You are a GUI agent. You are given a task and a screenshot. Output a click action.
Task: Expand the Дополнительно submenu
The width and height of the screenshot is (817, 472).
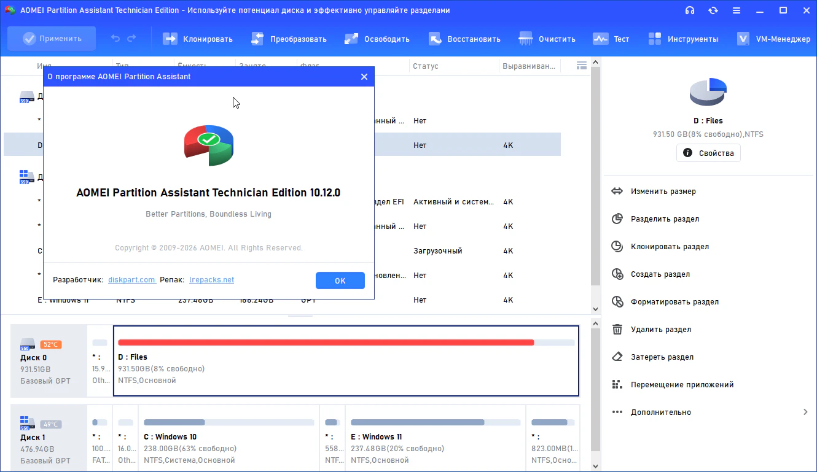pos(709,412)
